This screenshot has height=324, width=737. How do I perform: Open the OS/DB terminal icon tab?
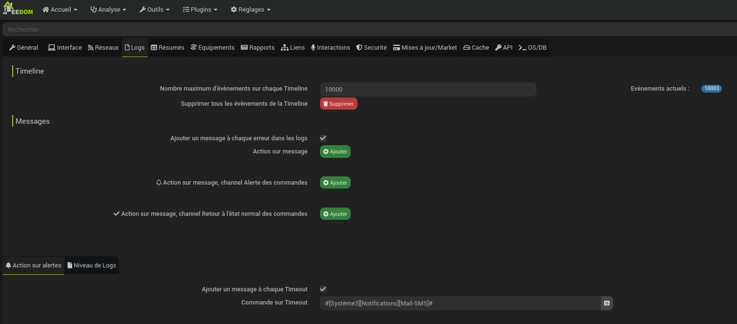533,48
